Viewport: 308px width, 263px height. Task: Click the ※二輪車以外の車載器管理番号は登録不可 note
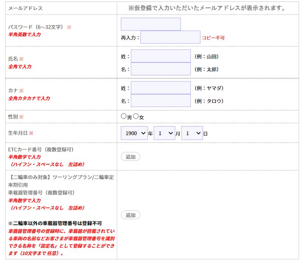pyautogui.click(x=55, y=223)
